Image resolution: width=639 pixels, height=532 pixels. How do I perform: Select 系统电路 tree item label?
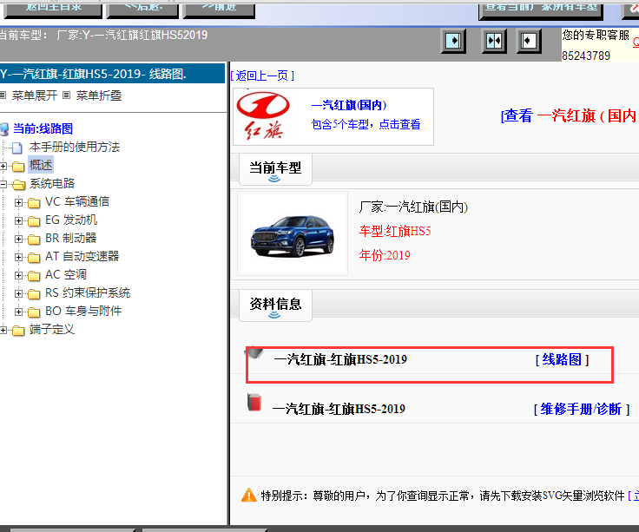52,184
